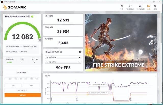Open the Benchmarks (基准测试) gauge icon
Screen dimensions: 163x105
[130, 6]
